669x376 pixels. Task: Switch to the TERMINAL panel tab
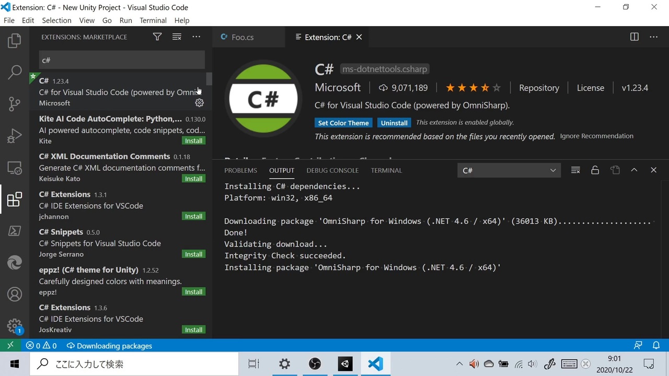386,170
